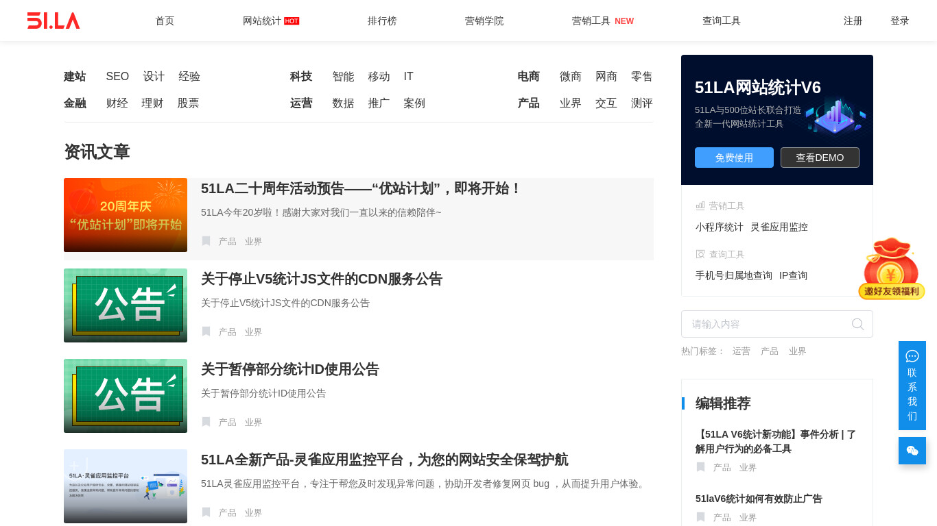Click bookmark icon under 51laV6统计如何有效防止广告
The image size is (937, 526).
(x=700, y=517)
